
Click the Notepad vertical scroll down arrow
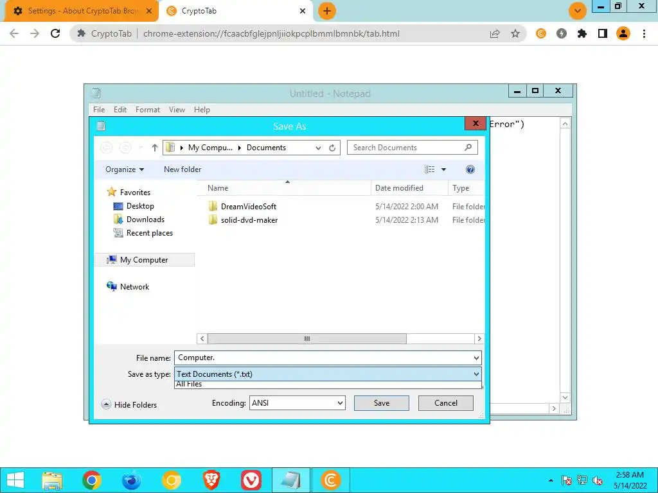pyautogui.click(x=565, y=397)
